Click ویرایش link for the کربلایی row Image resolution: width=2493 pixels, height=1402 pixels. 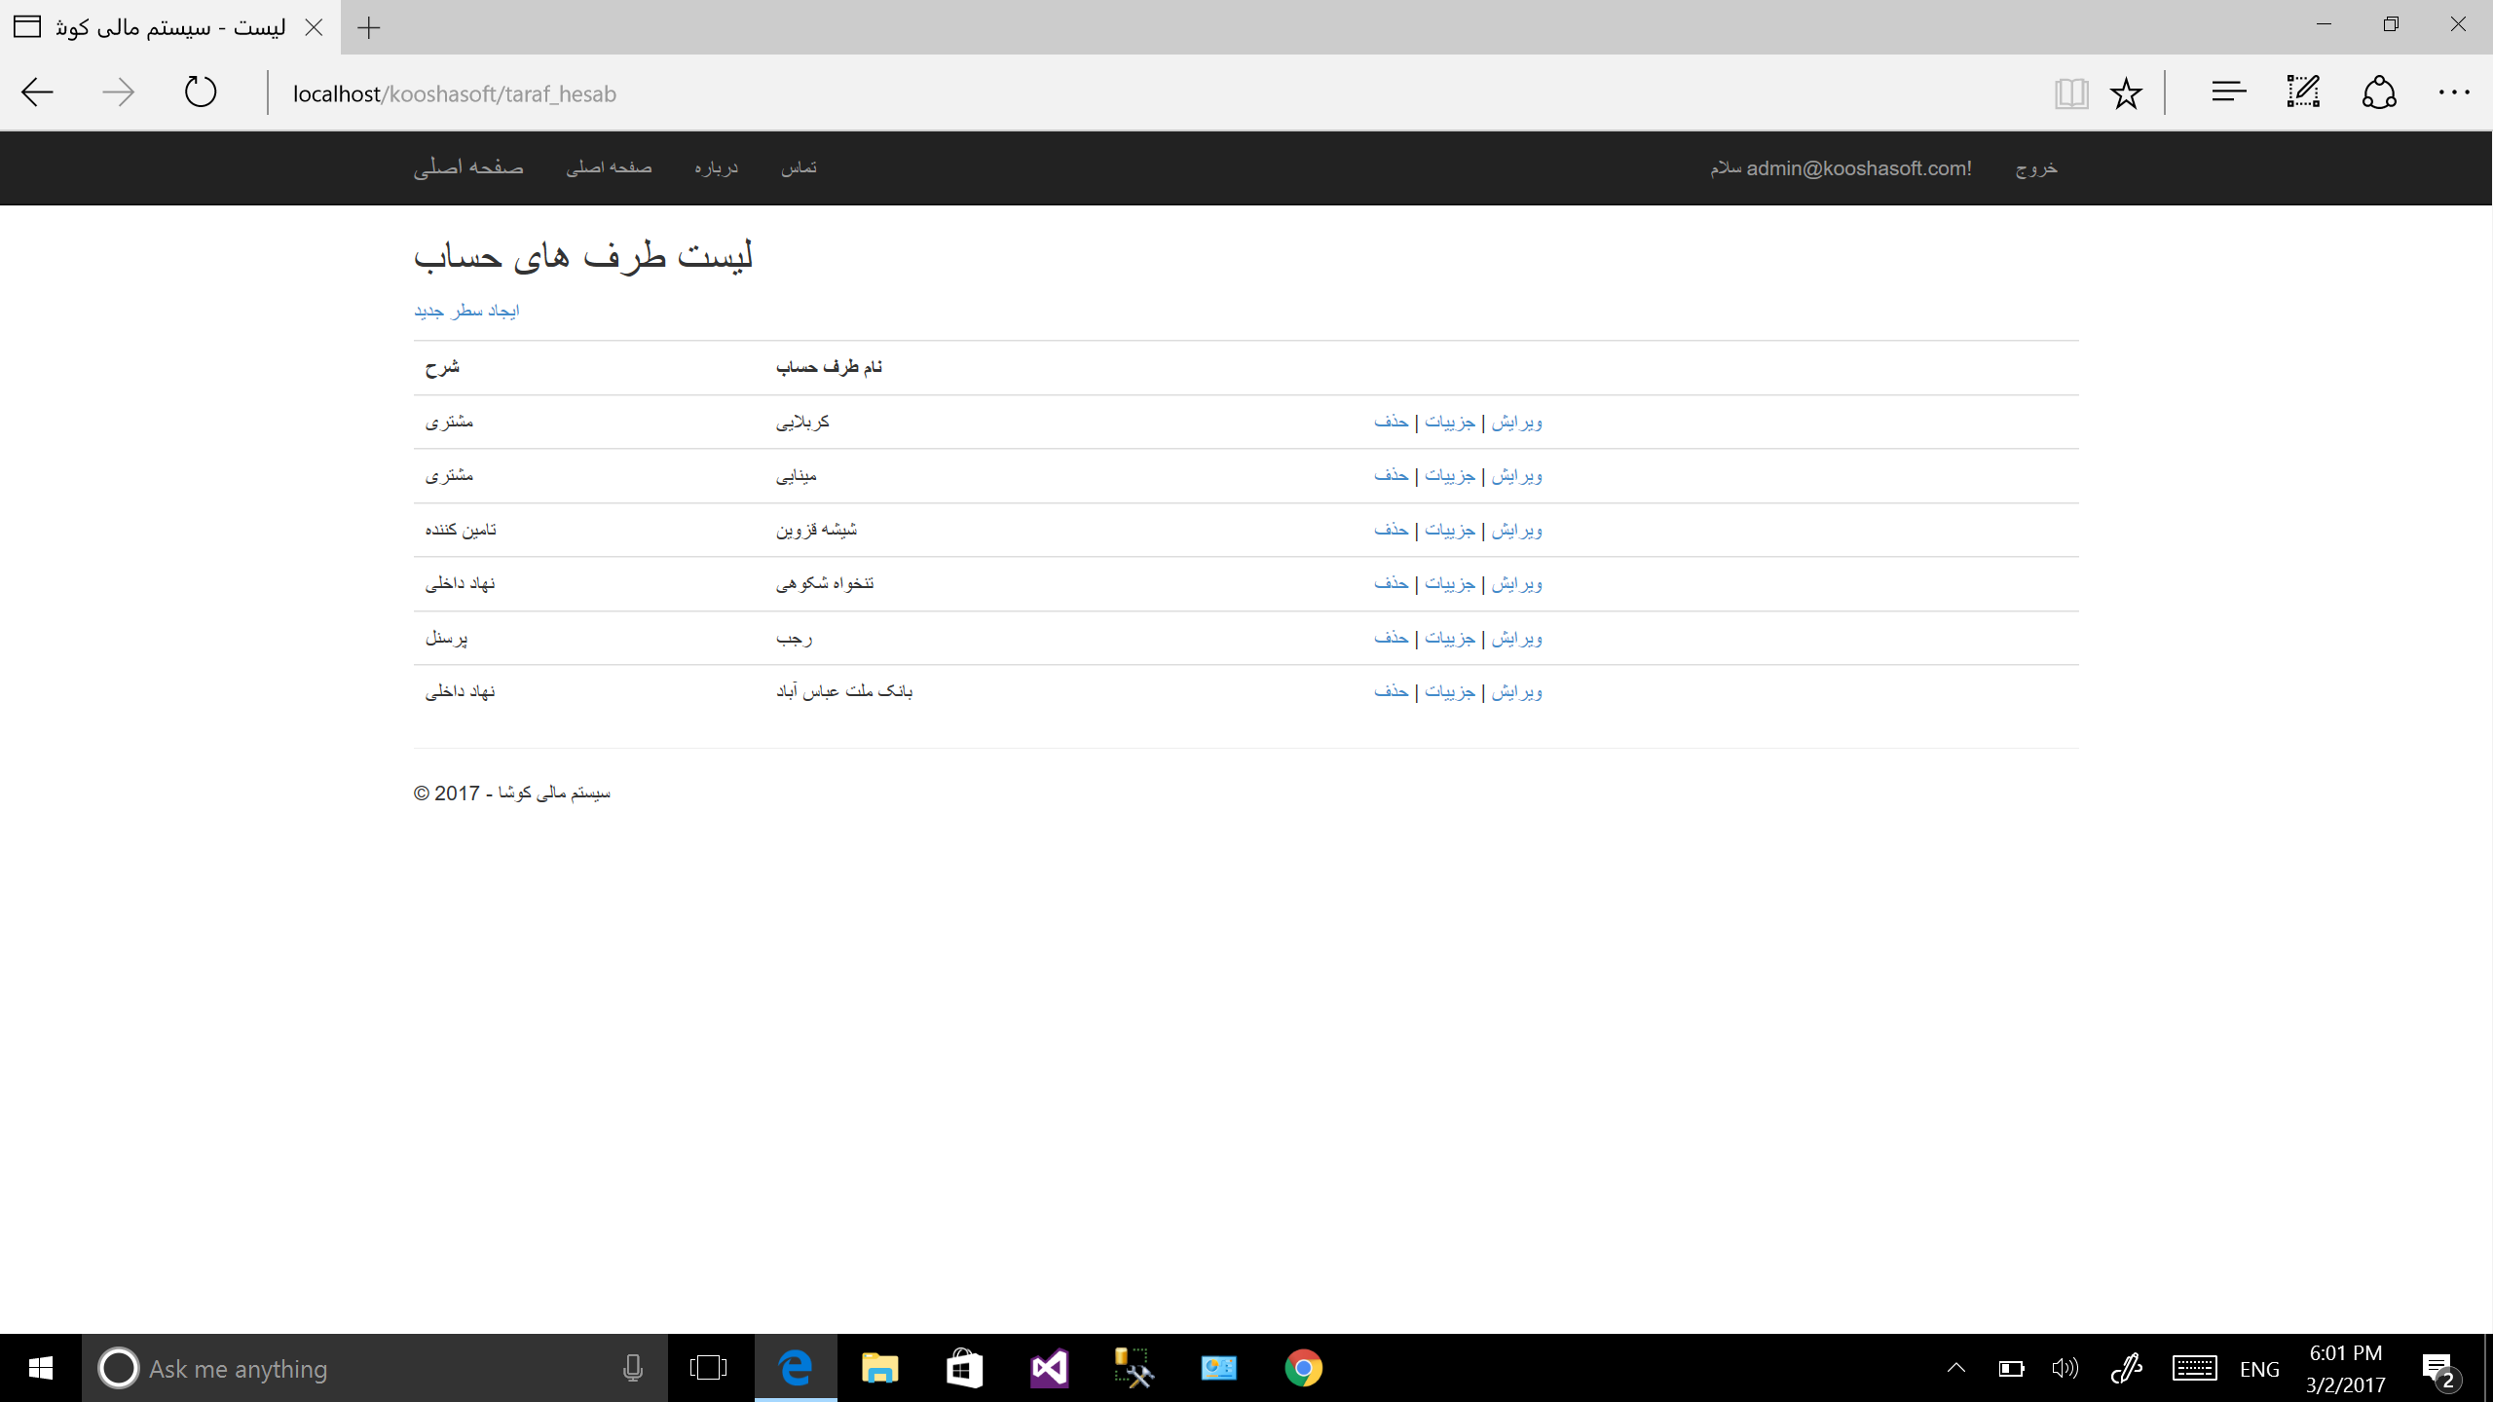point(1517,422)
